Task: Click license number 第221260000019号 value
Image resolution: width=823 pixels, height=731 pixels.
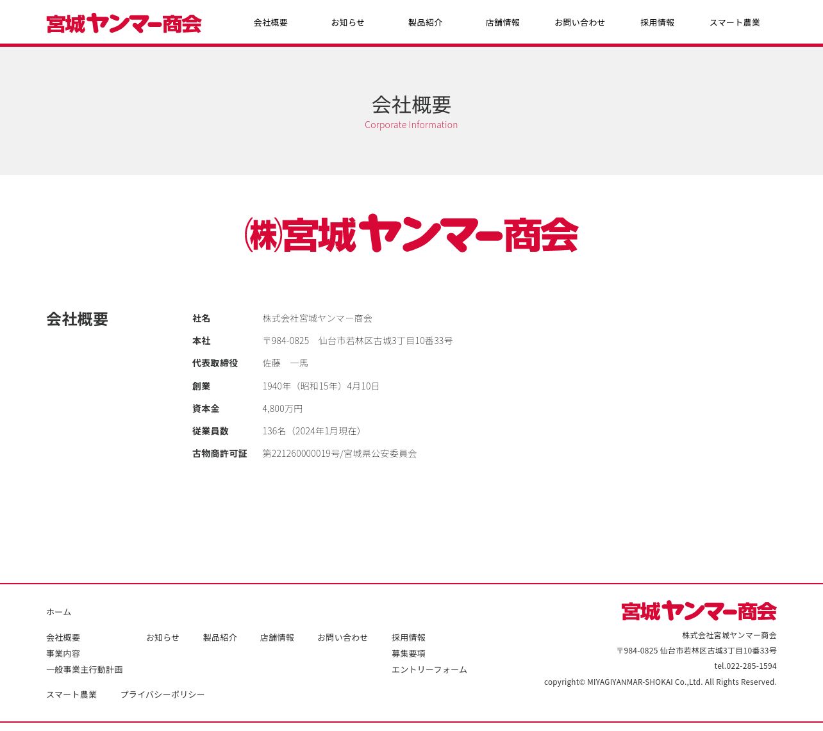Action: coord(339,454)
